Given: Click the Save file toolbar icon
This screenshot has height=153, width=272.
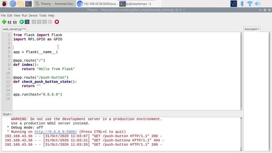Looking at the screenshot, I should 15,22.
